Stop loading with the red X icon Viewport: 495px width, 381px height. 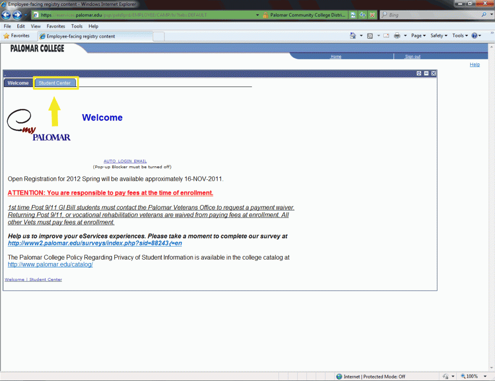pyautogui.click(x=372, y=15)
